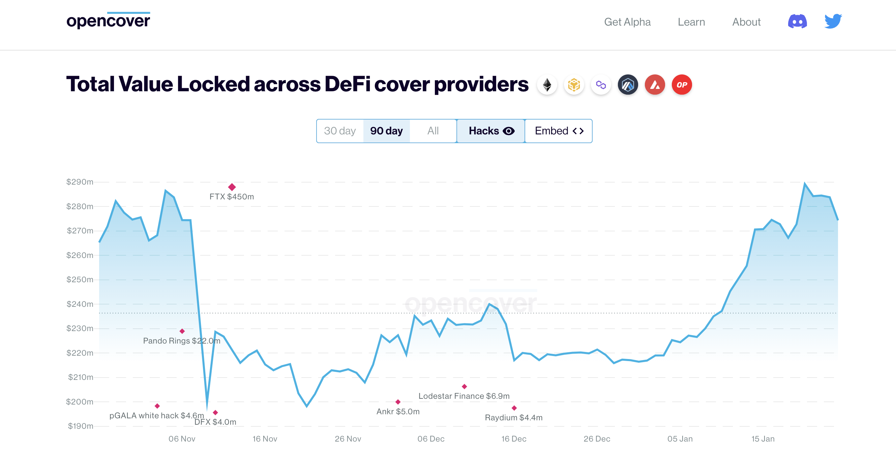Click the $270m y-axis label

[80, 231]
